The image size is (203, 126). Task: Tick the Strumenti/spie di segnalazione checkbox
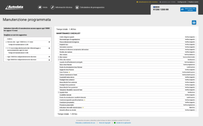point(196,40)
